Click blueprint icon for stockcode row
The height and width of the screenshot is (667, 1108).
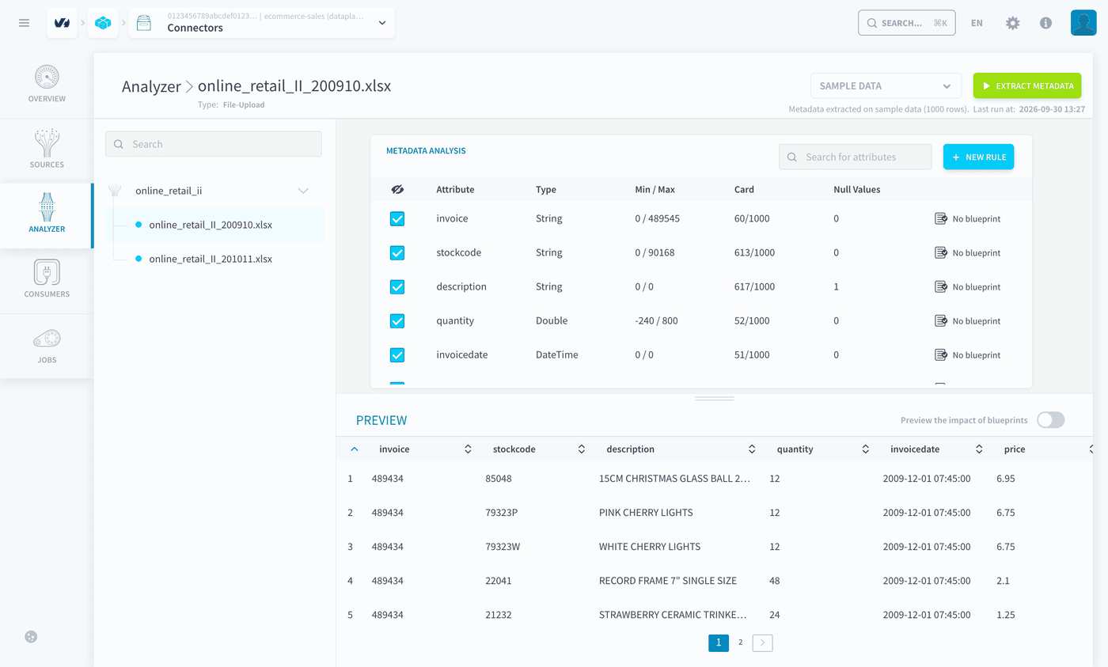coord(941,252)
